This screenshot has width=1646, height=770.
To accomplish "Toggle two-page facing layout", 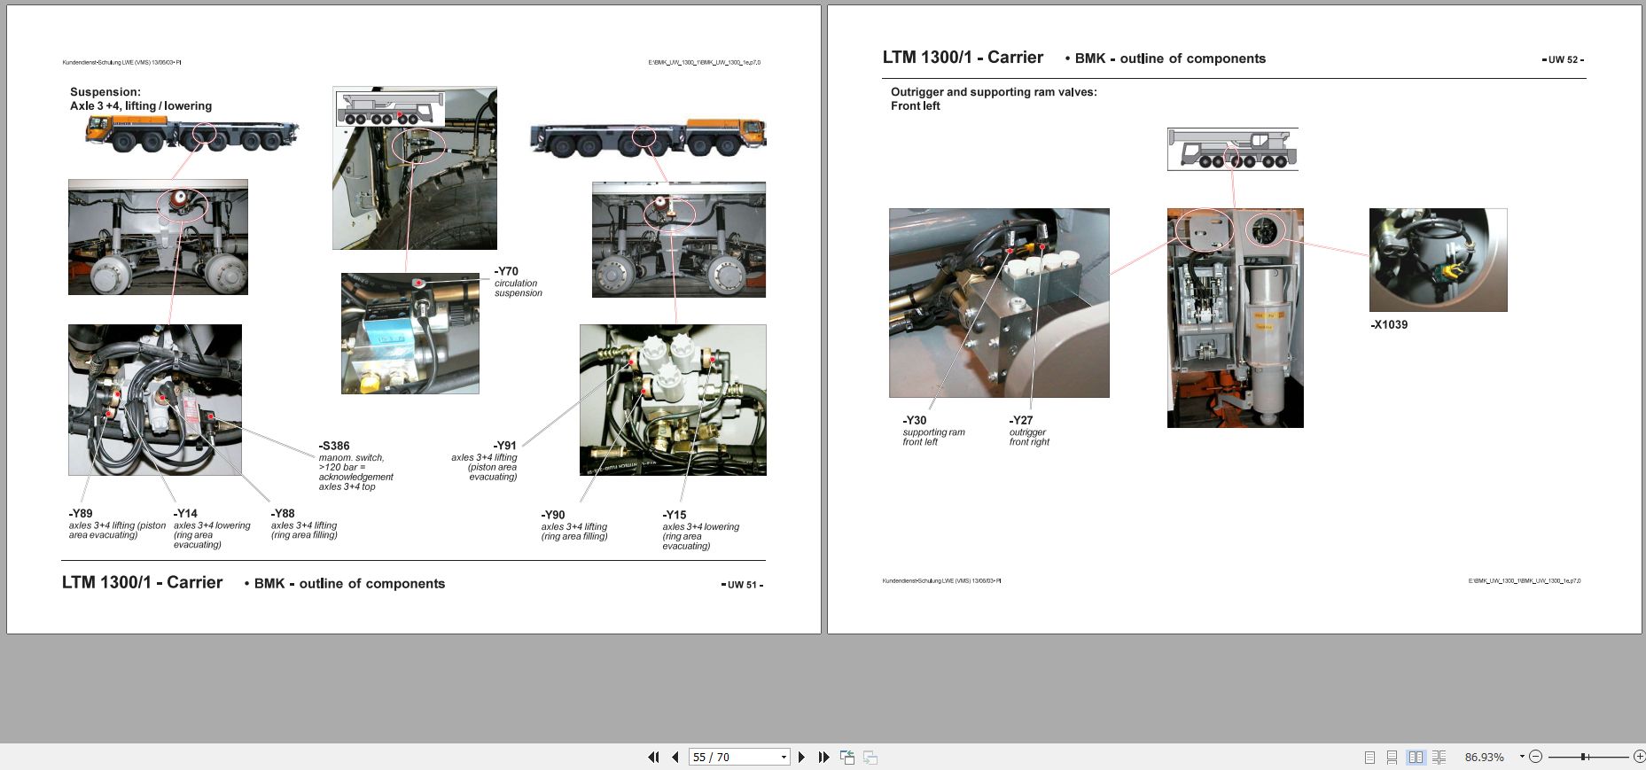I will click(x=1416, y=758).
